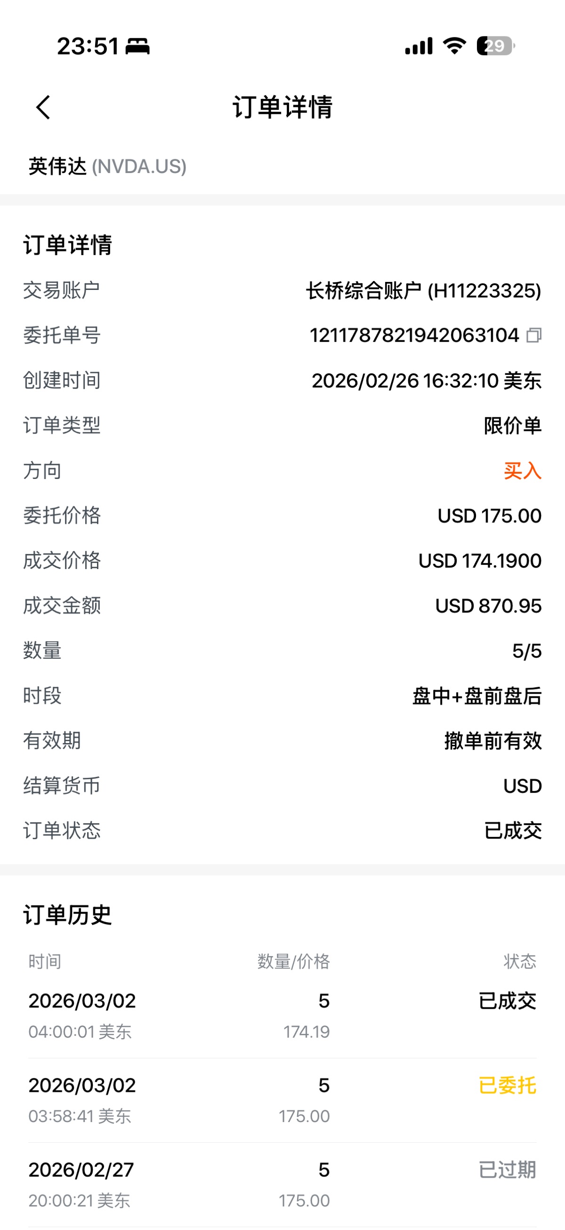Tap the sleep focus bed icon

(137, 46)
